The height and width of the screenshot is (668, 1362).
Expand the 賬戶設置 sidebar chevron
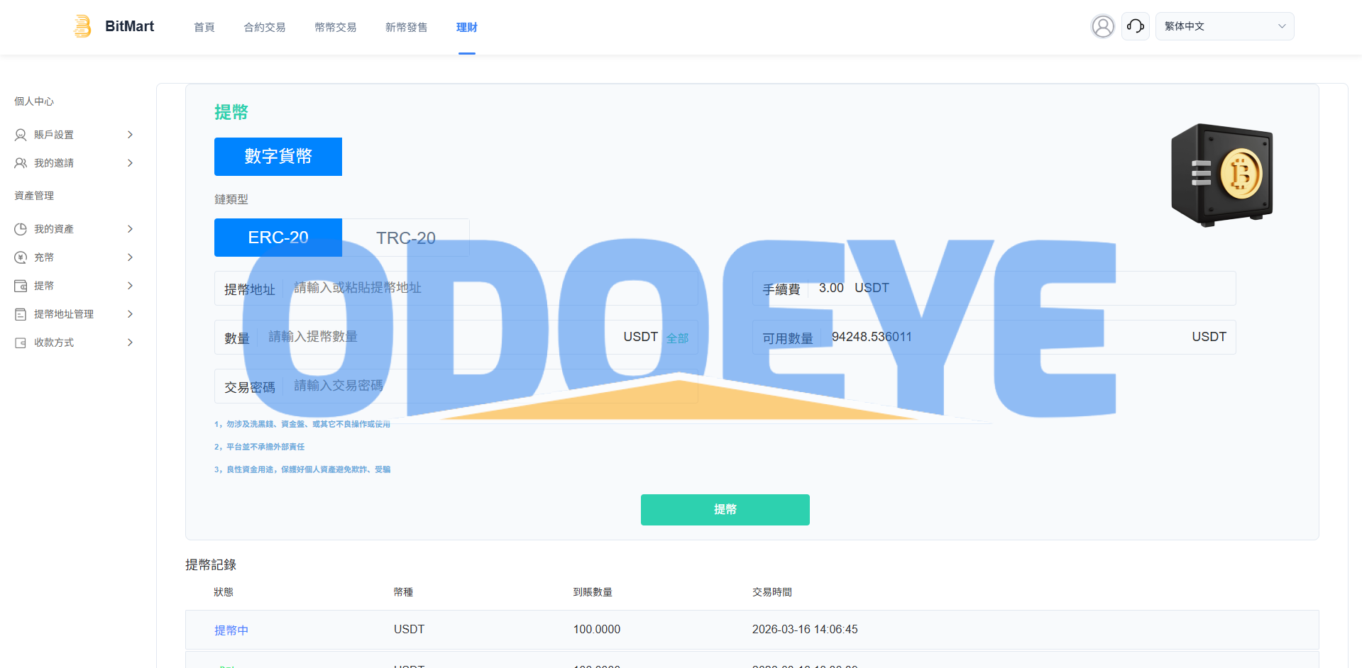point(130,135)
